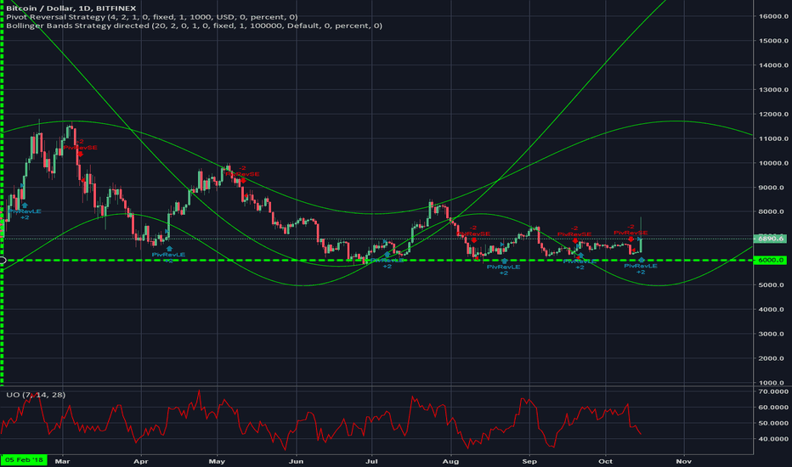Click the green 05 Feb '18 date label
This screenshot has width=792, height=467.
[24, 460]
